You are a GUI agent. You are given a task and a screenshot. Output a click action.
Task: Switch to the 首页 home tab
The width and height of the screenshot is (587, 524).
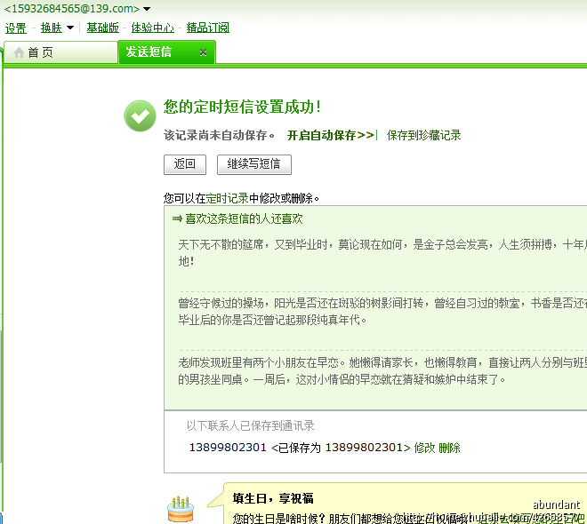[x=60, y=52]
